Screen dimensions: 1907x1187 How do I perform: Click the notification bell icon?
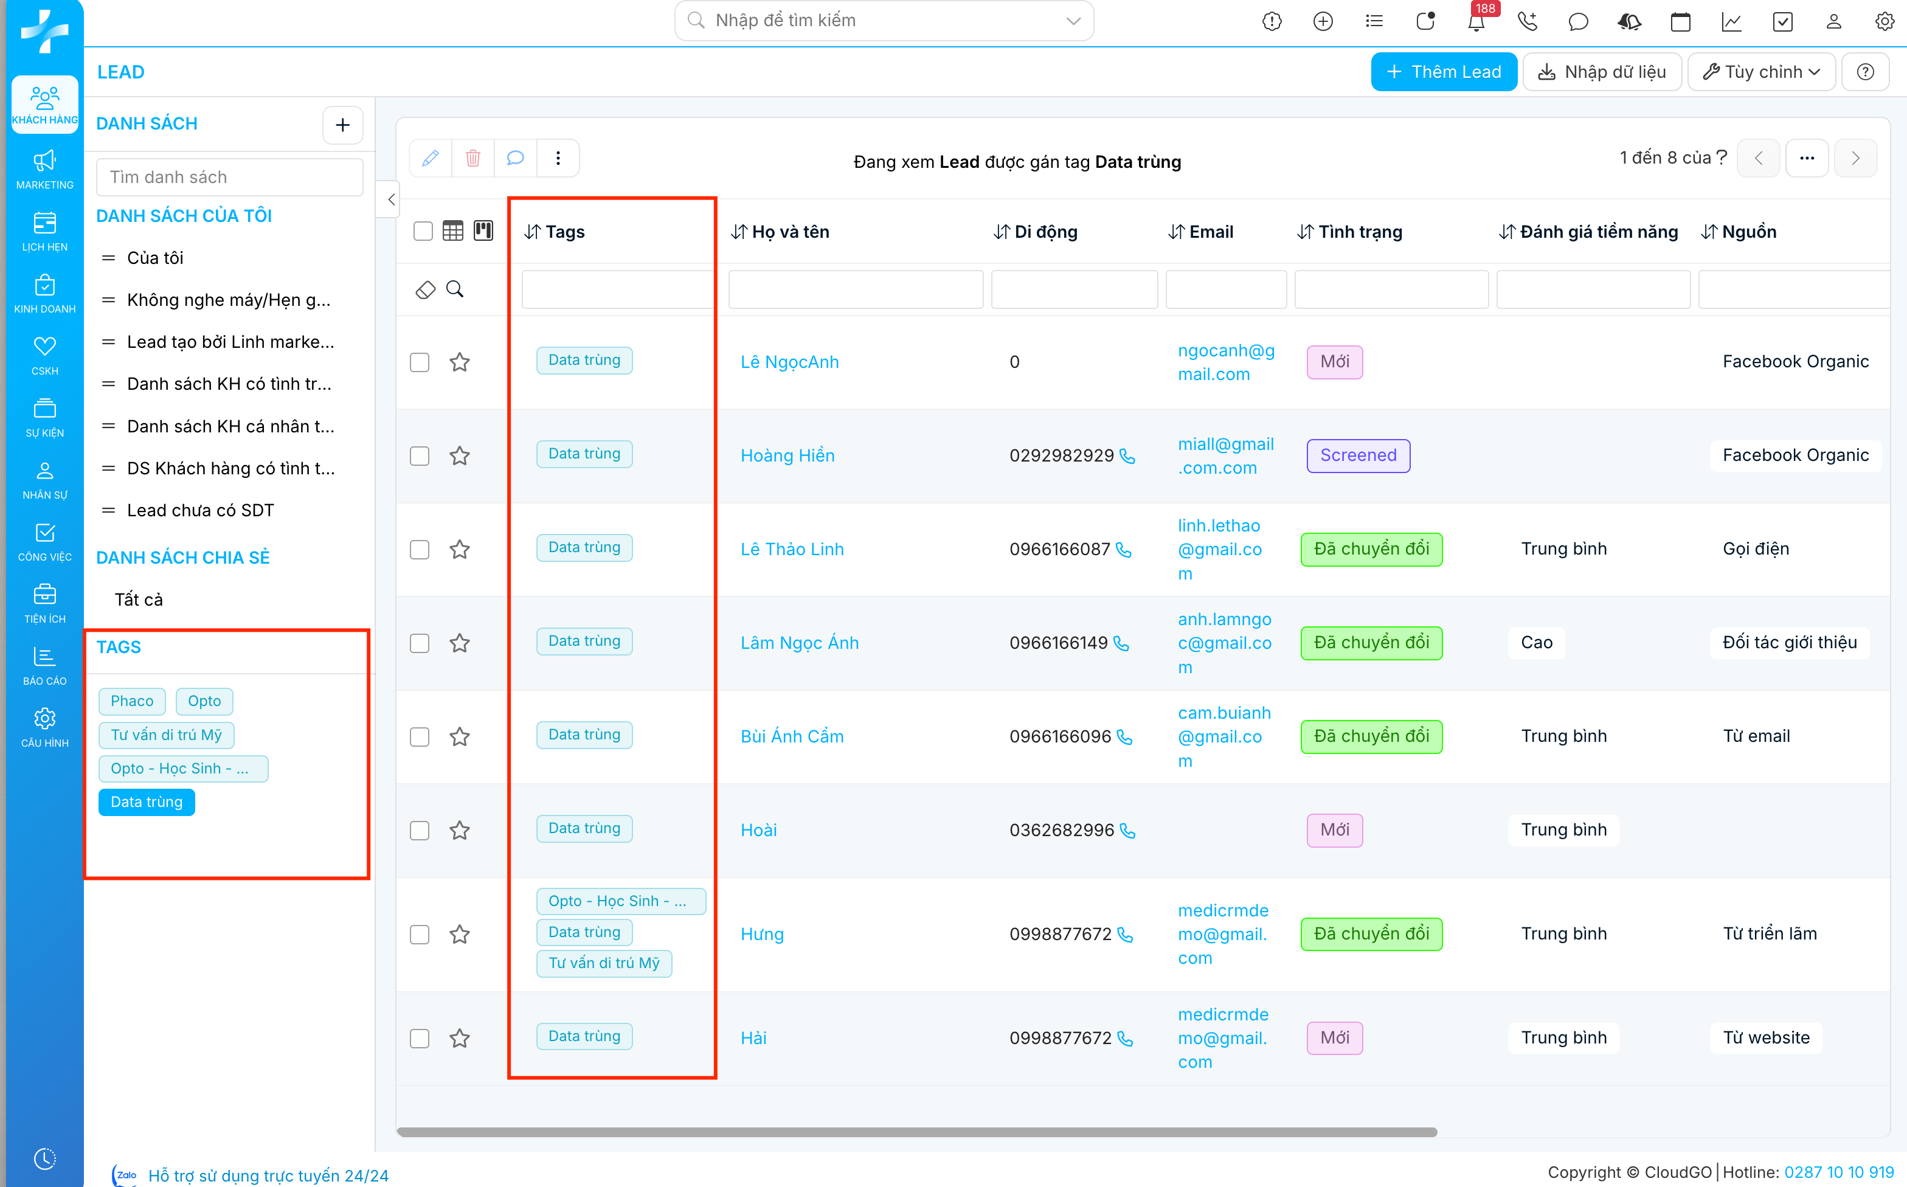point(1475,22)
